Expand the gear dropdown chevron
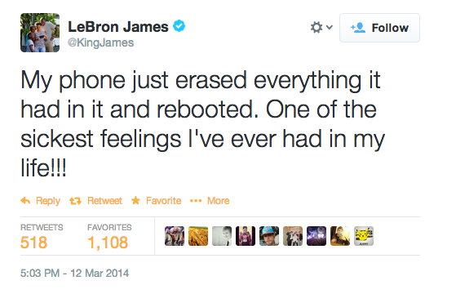The image size is (456, 303). 330,28
